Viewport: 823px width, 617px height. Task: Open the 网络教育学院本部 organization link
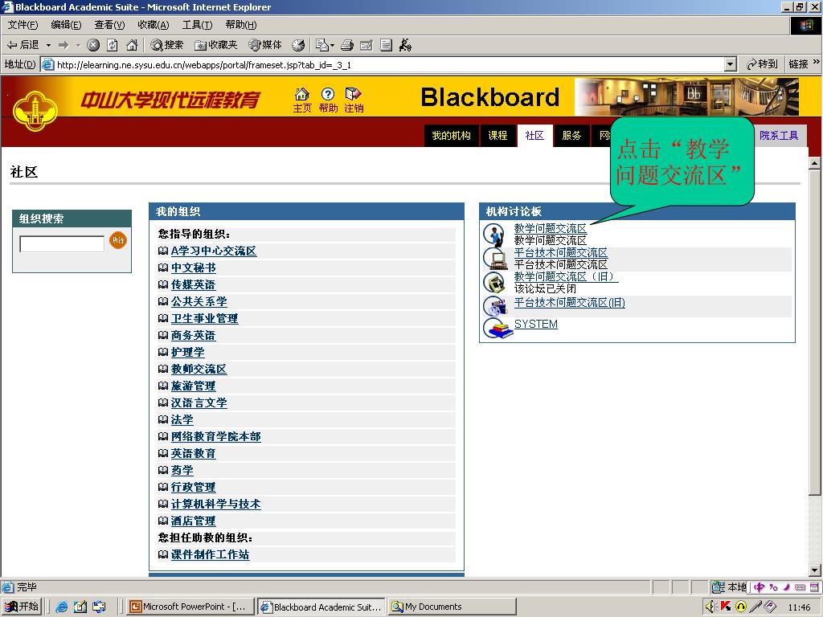tap(215, 436)
